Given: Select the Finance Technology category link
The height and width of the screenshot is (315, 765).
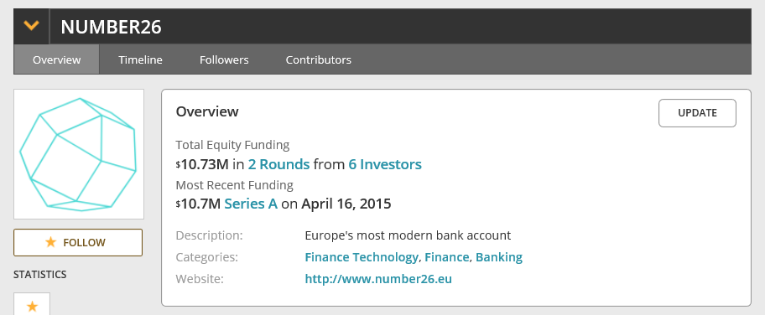Looking at the screenshot, I should [x=362, y=257].
